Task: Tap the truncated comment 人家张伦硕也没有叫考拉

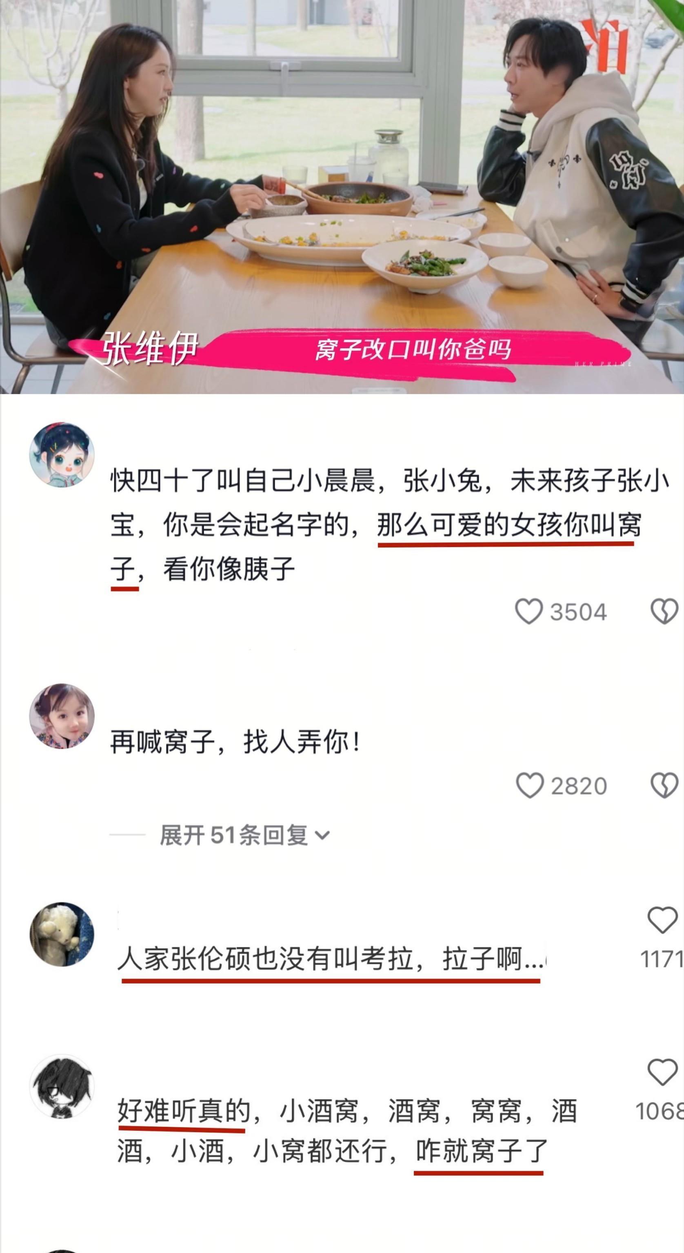Action: click(332, 960)
